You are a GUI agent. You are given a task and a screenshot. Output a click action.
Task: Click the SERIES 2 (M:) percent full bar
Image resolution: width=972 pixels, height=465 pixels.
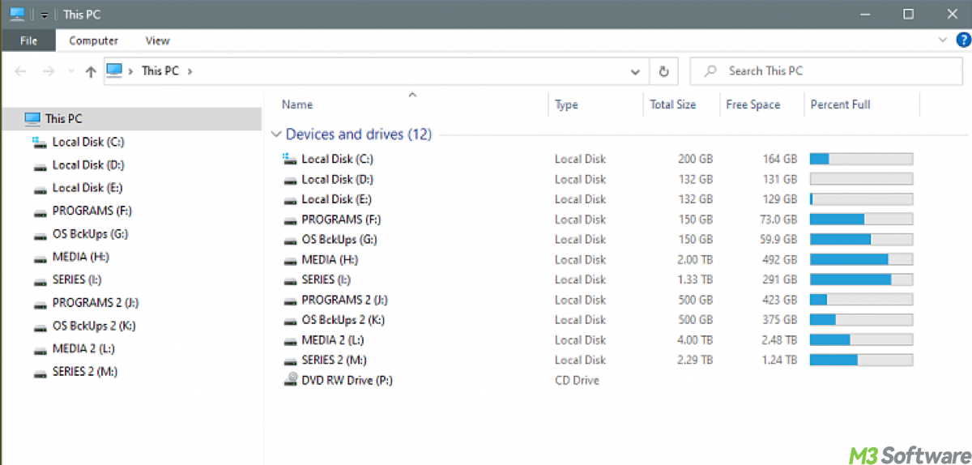[x=861, y=360]
